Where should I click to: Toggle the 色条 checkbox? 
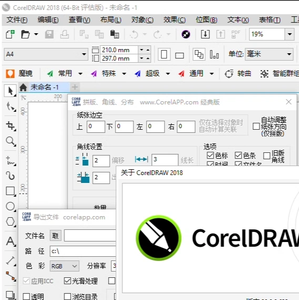click(238, 156)
